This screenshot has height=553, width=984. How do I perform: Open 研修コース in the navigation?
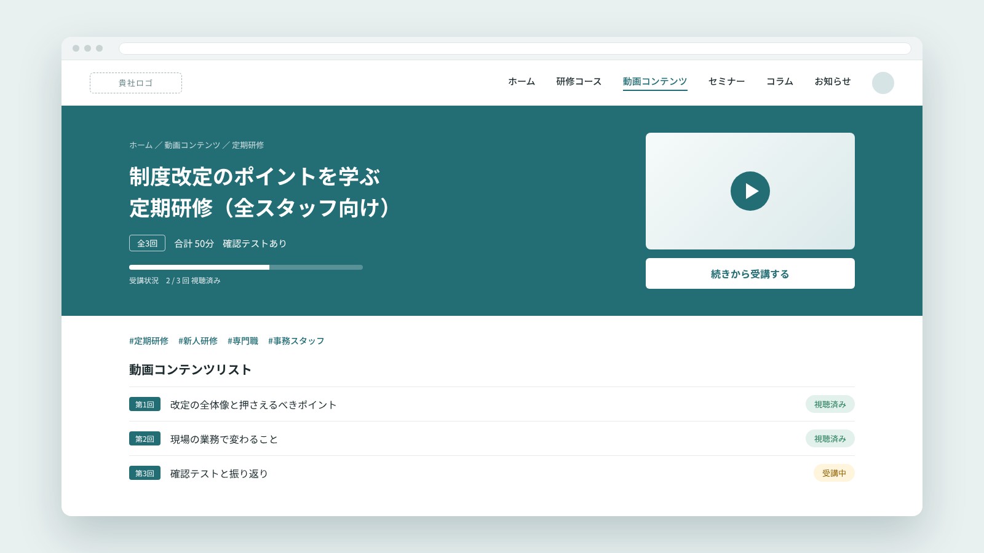579,82
